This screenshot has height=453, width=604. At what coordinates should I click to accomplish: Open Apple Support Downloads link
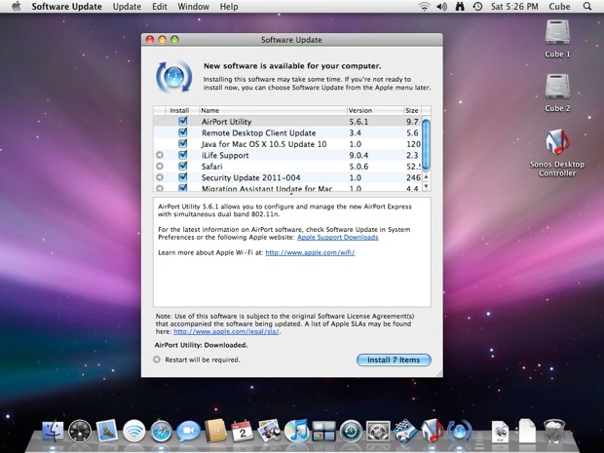coord(337,238)
